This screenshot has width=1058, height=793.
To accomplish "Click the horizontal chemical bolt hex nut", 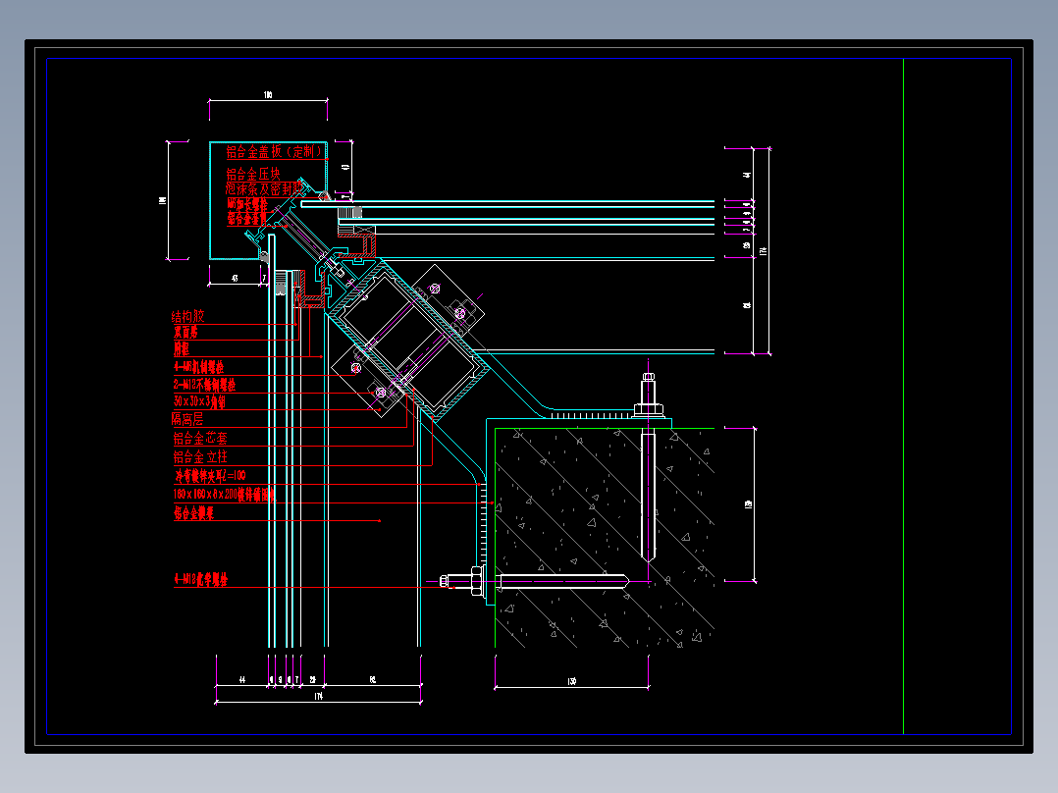I will tap(477, 580).
